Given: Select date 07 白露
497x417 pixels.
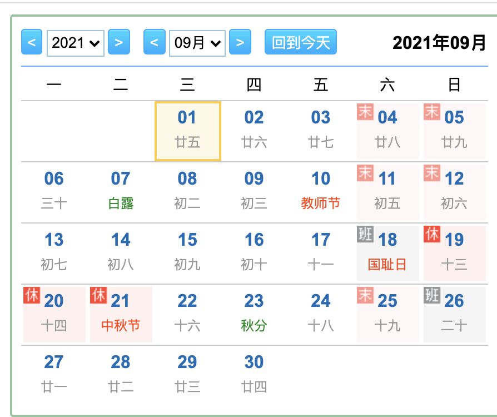Looking at the screenshot, I should (x=121, y=192).
